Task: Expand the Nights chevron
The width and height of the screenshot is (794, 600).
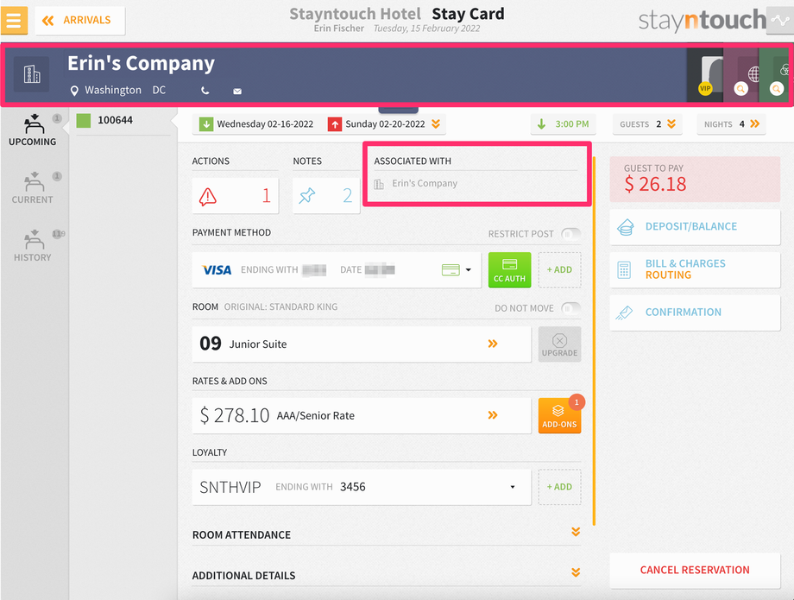Action: tap(754, 123)
